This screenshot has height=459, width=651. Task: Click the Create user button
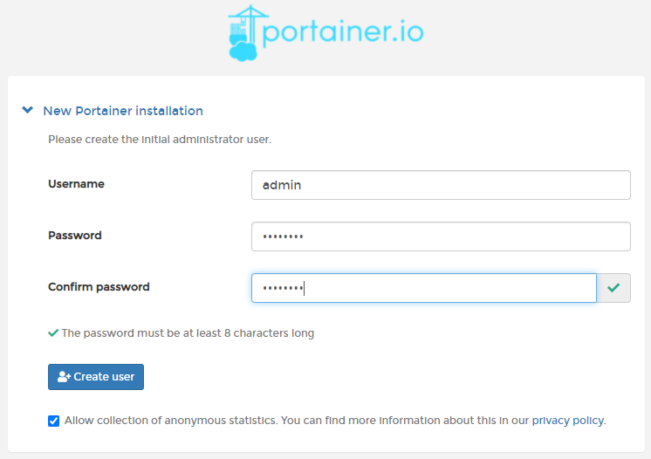click(x=96, y=377)
